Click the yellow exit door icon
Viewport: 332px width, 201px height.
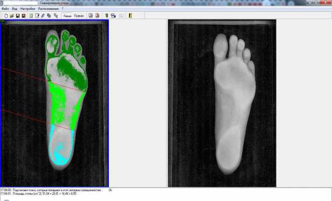coord(130,16)
